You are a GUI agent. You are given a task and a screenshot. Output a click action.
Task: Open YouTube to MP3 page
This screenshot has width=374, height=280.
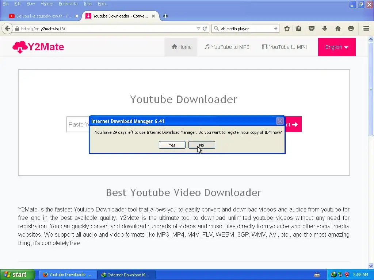point(227,47)
